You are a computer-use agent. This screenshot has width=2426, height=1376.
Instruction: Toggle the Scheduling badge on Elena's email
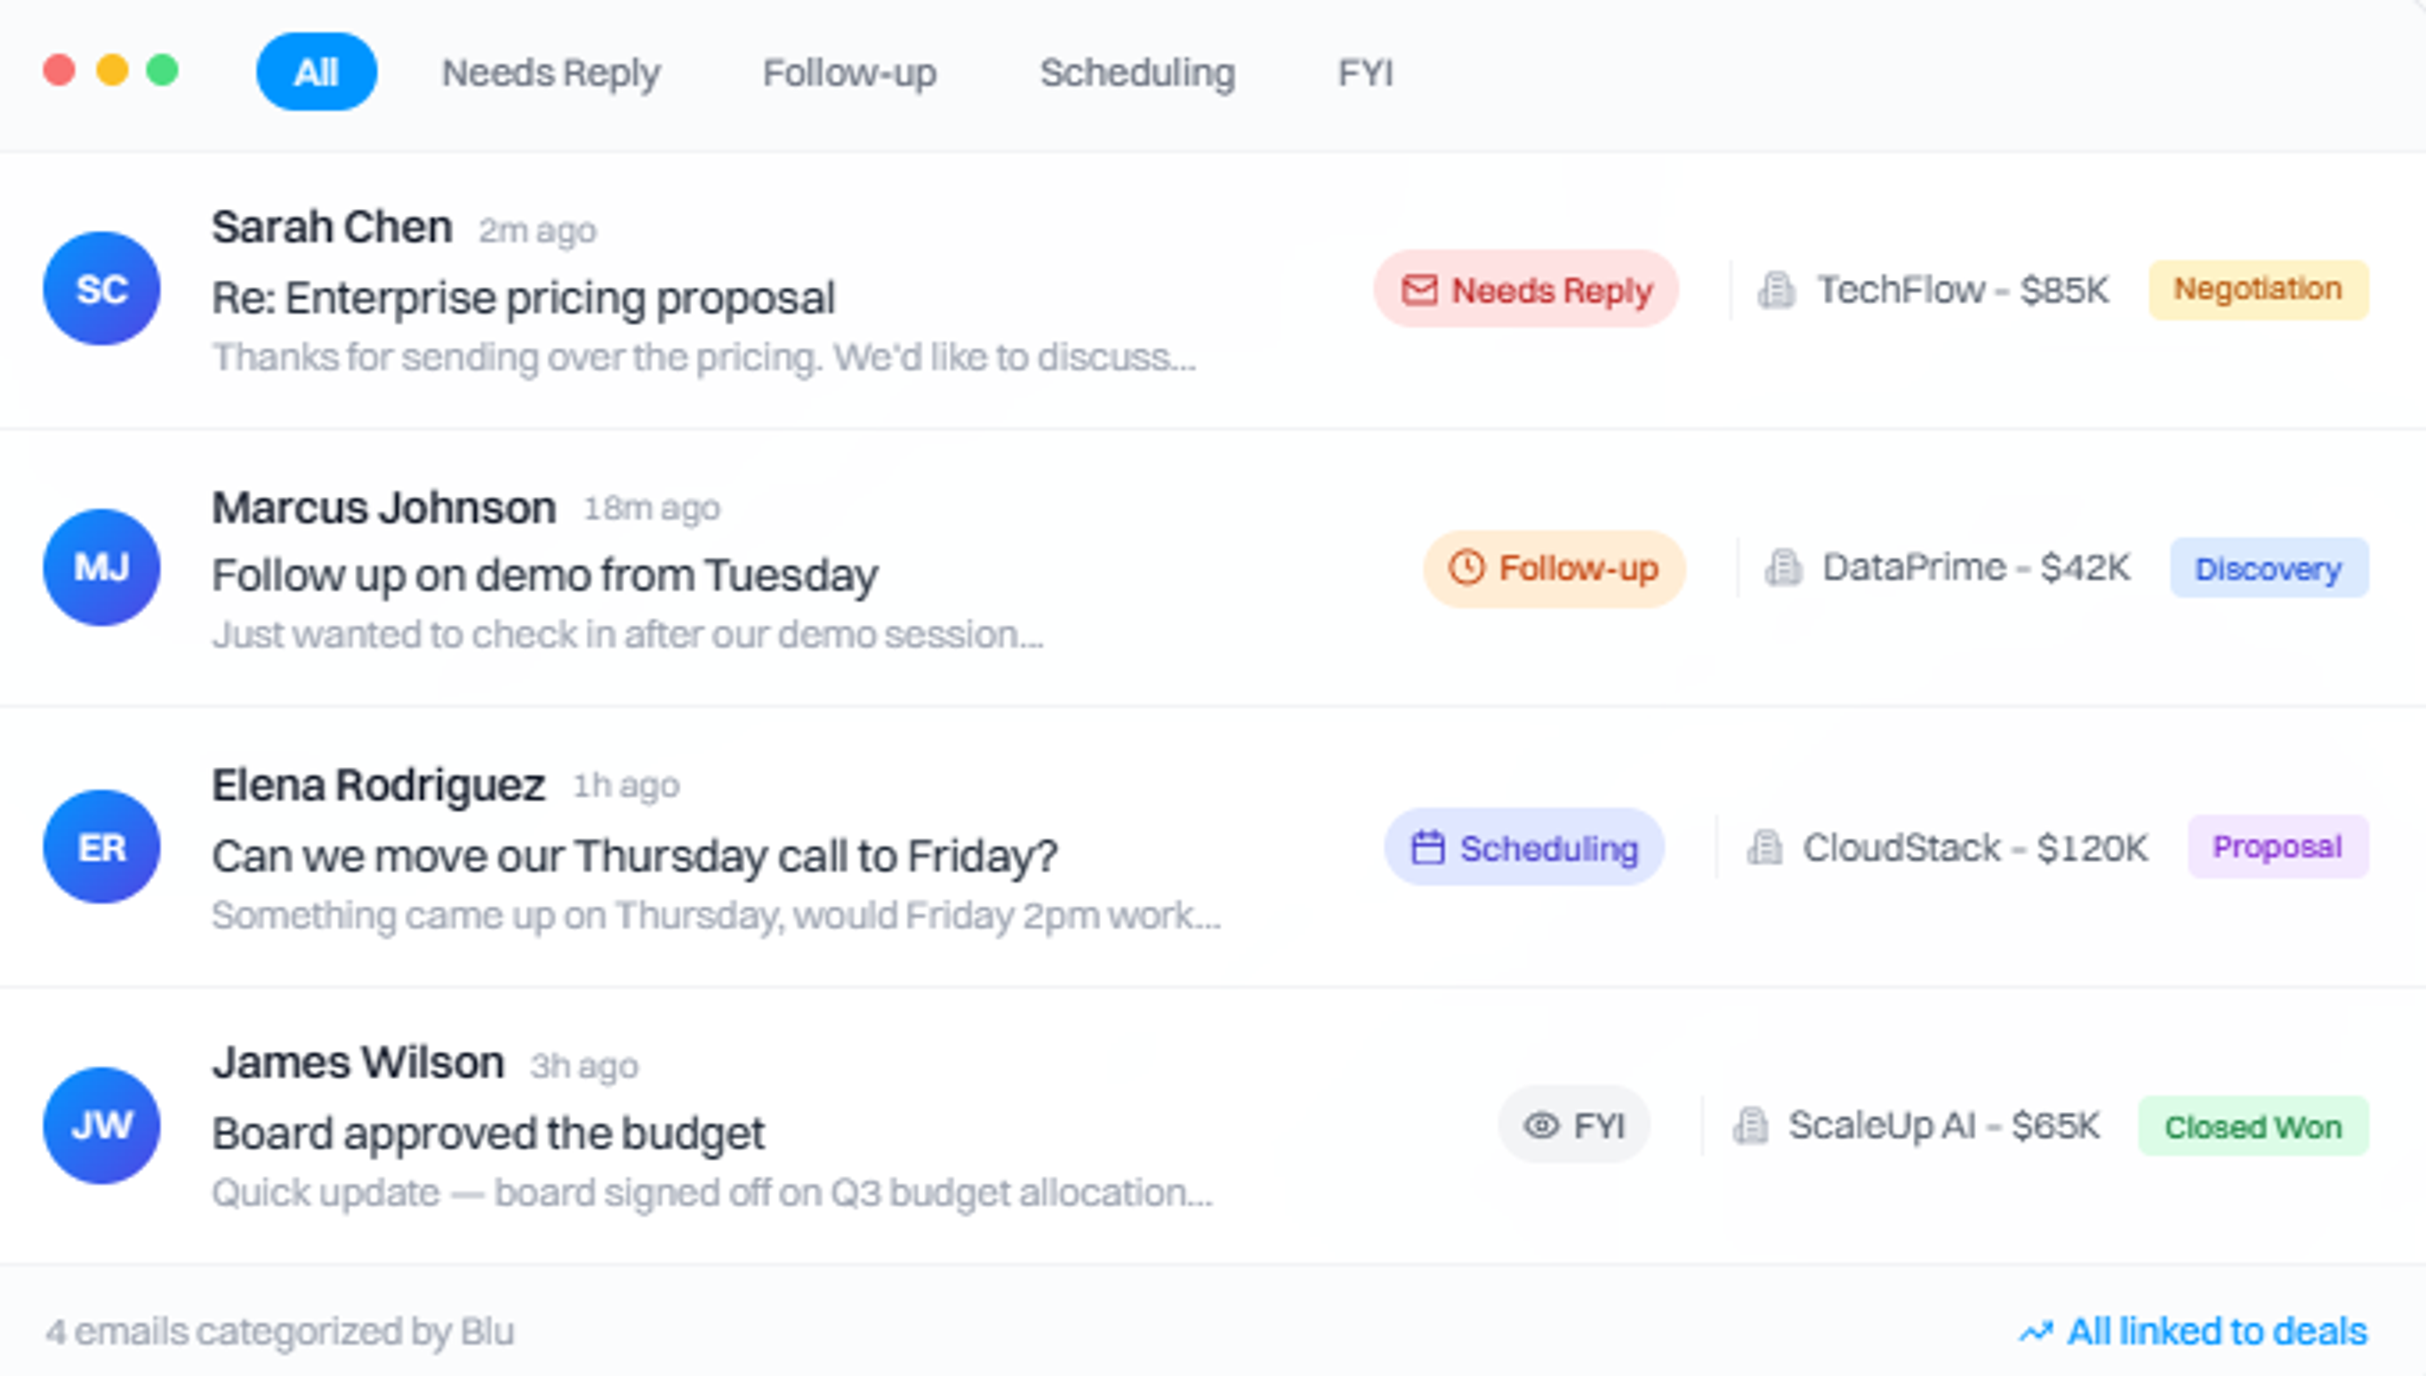tap(1523, 848)
